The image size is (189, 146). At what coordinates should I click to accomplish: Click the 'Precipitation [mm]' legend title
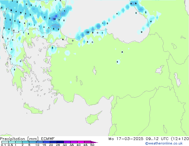pyautogui.click(x=19, y=139)
